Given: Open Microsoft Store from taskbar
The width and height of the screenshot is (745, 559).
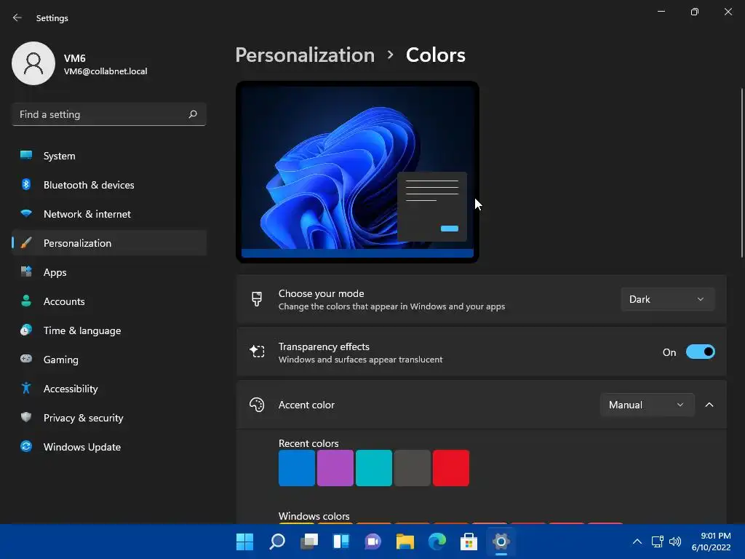Looking at the screenshot, I should tap(469, 542).
